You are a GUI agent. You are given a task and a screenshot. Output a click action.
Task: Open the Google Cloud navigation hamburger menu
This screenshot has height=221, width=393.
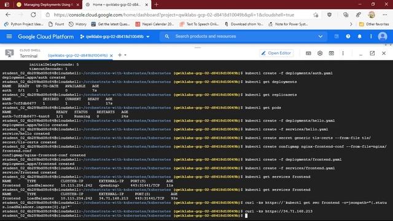tap(9, 37)
